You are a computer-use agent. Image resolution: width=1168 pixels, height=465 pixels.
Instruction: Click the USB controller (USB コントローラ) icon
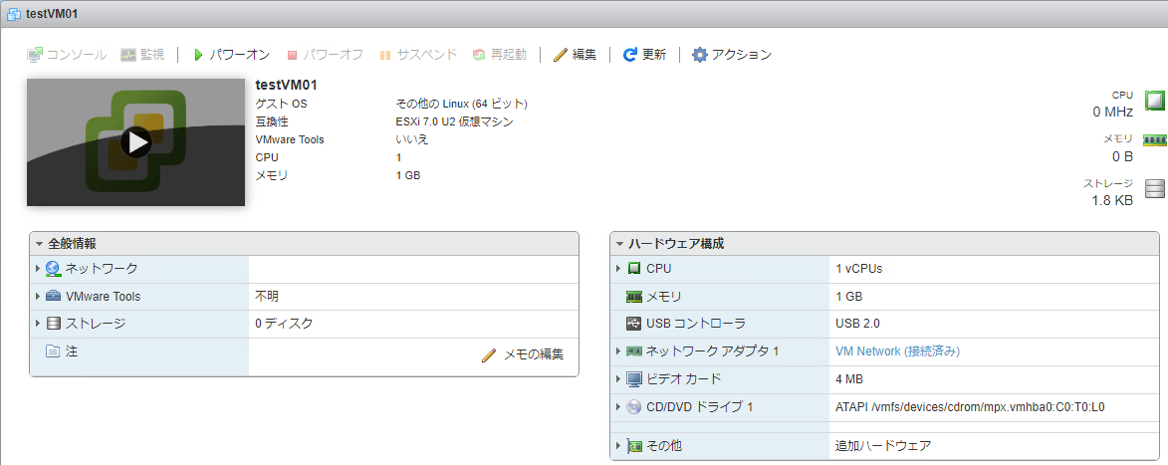(x=634, y=324)
